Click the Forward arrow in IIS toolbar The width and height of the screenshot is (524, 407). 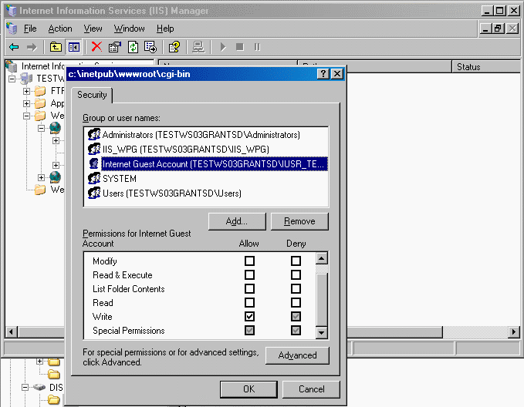tap(32, 47)
